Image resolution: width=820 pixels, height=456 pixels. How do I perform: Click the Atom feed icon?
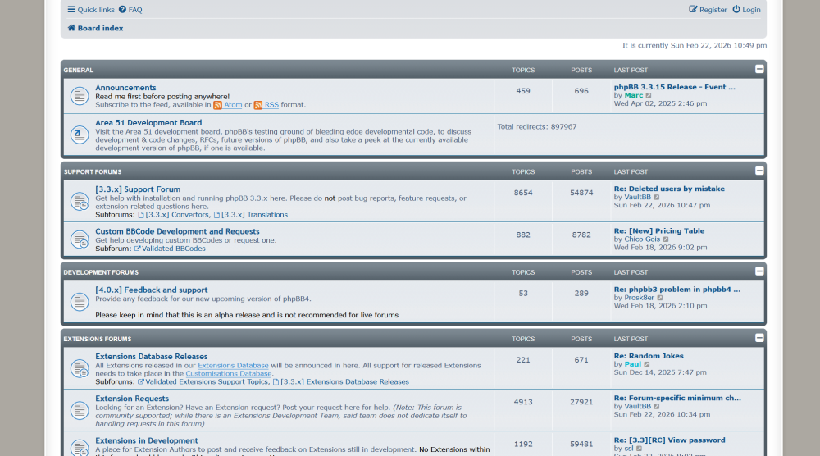point(217,105)
